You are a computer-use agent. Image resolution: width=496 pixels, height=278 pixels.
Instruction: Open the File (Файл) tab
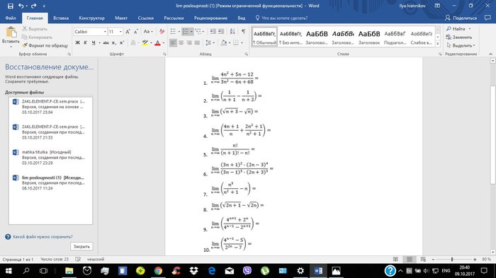pos(11,18)
